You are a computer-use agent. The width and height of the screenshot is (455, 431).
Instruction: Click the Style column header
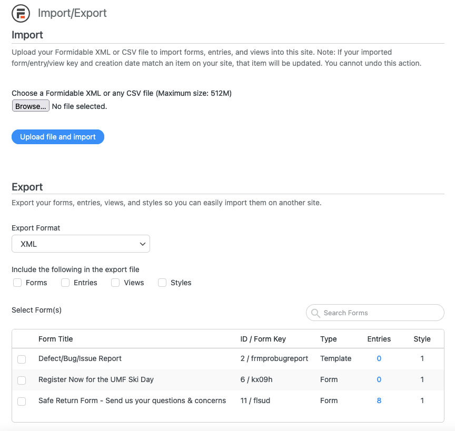(x=422, y=339)
